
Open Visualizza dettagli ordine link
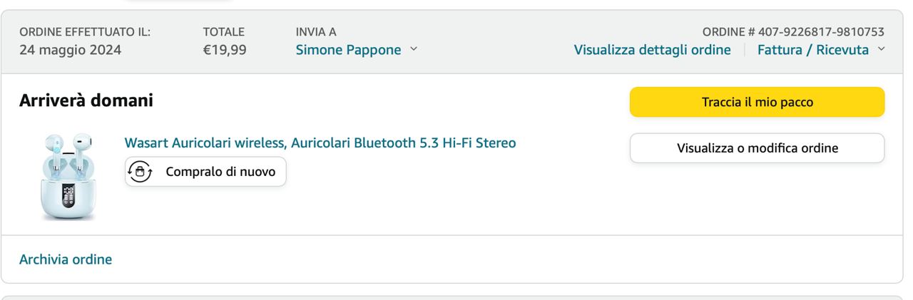click(652, 50)
